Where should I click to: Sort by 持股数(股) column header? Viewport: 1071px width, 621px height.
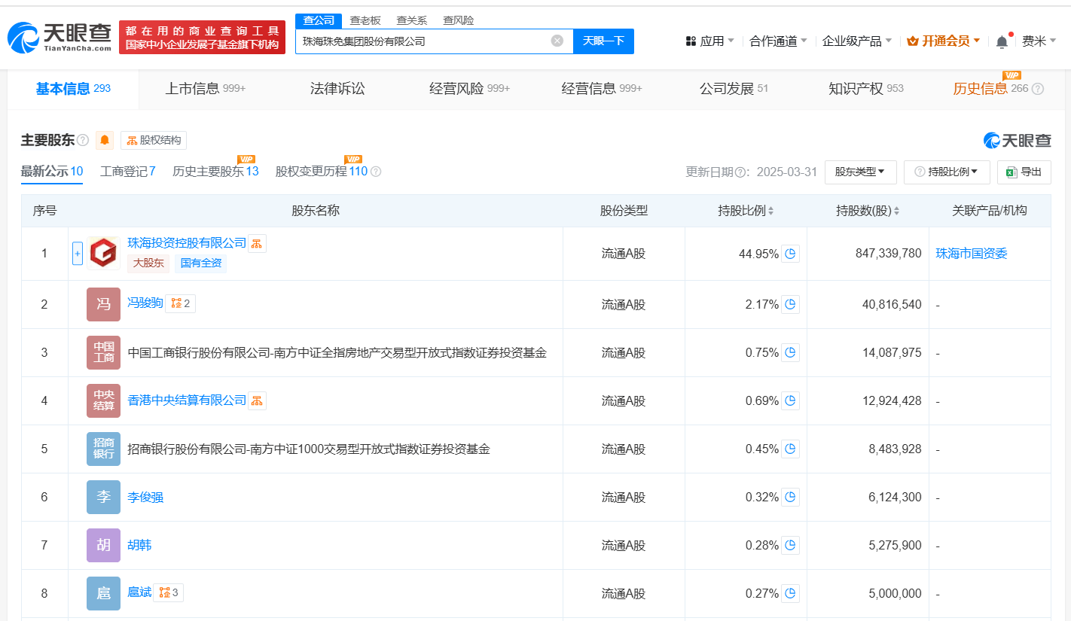coord(868,211)
